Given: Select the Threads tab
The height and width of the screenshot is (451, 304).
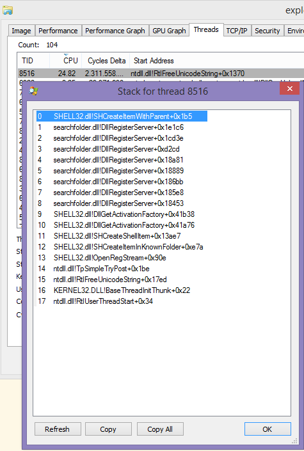Looking at the screenshot, I should click(206, 29).
